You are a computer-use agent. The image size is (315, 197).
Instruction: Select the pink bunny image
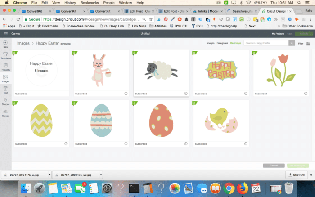pos(101,70)
